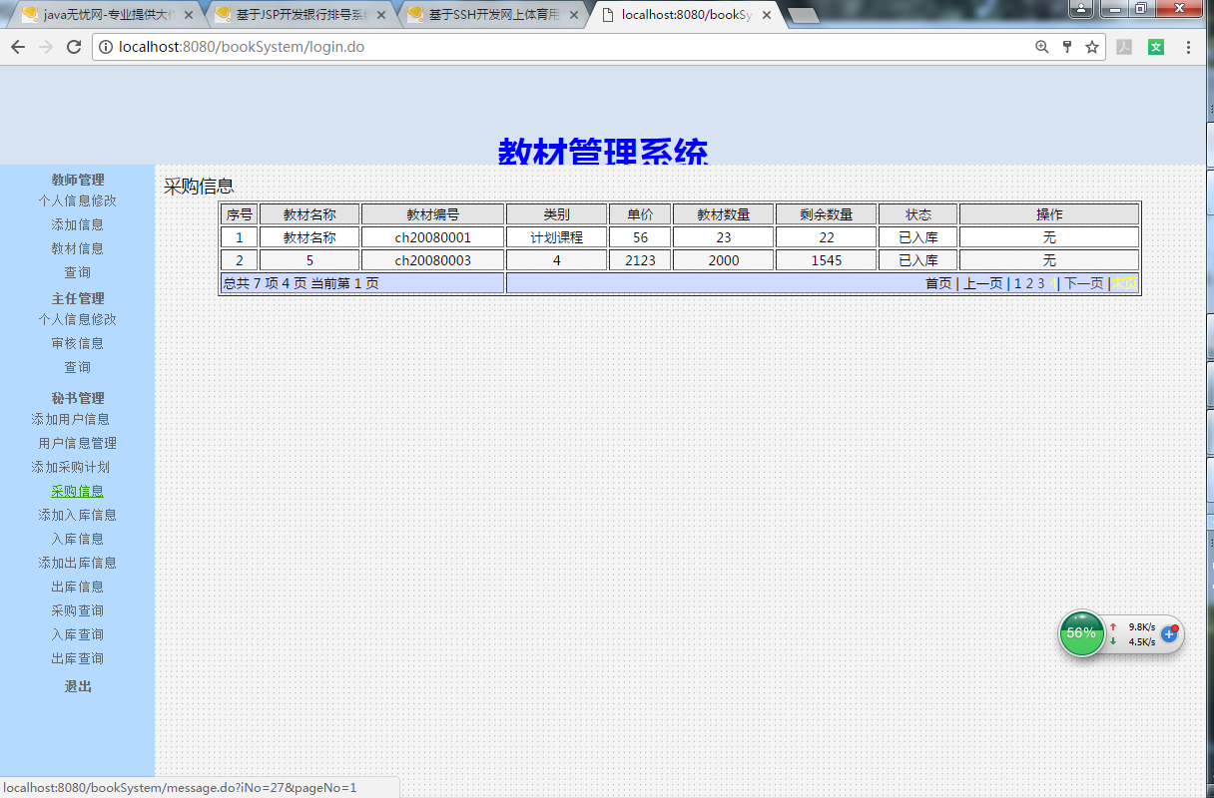This screenshot has height=798, width=1214.
Task: Open 教材信息 in sidebar
Action: 78,248
